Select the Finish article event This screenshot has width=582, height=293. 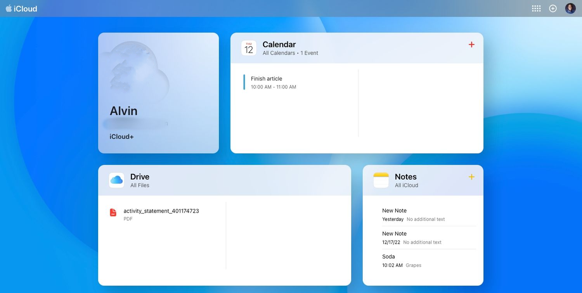(272, 82)
